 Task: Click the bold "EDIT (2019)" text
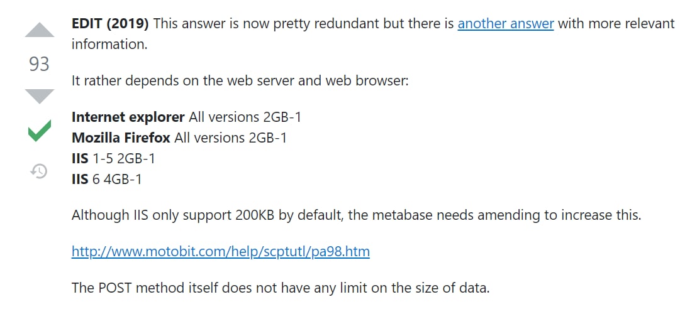pos(110,23)
